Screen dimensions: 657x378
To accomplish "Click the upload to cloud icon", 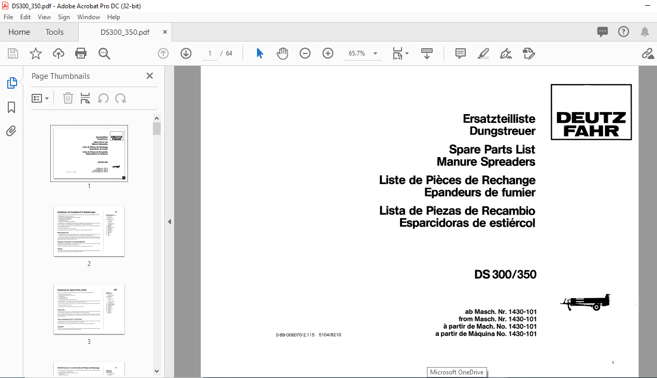I will pyautogui.click(x=59, y=53).
